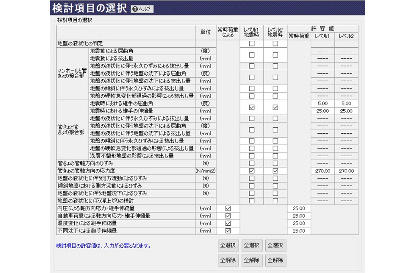411x273 pixels.
Task: Click the 検討項目の選択 page title
Action: click(90, 8)
